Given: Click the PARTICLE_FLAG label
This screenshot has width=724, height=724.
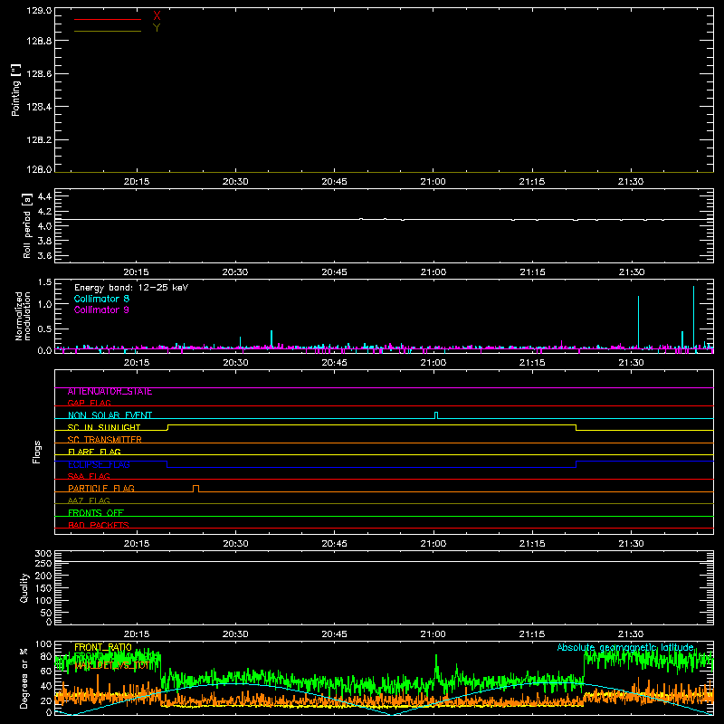Looking at the screenshot, I should point(101,488).
